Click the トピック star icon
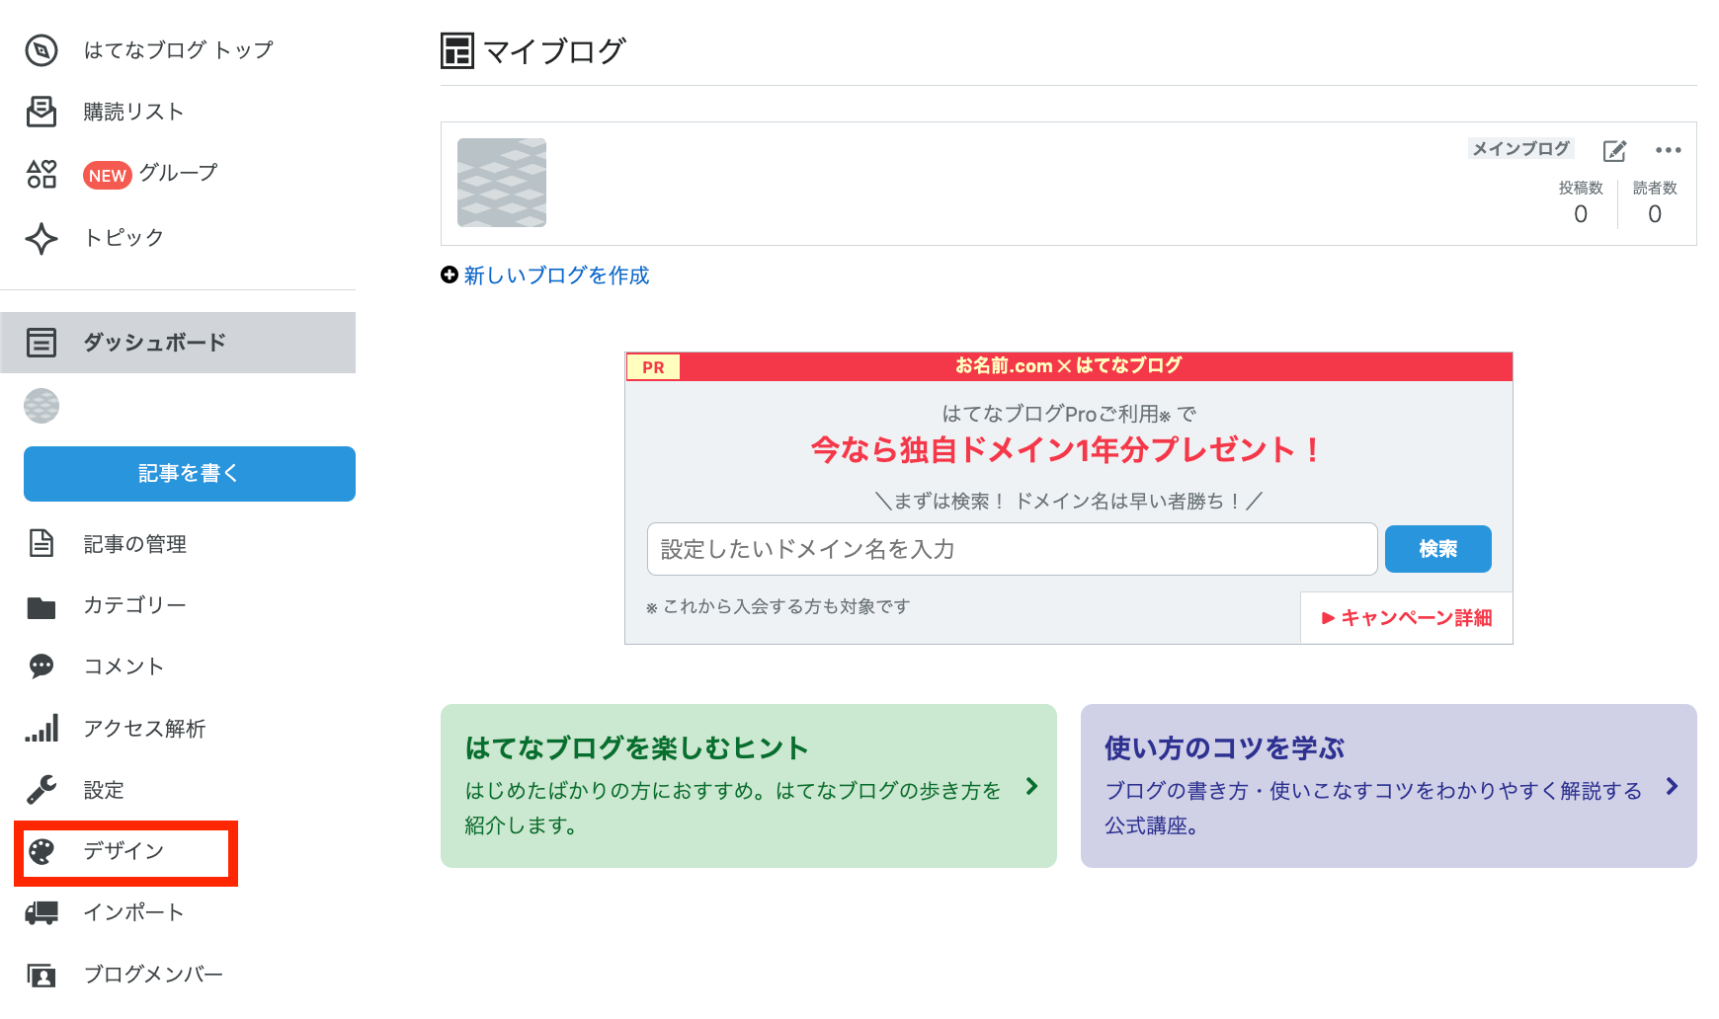The image size is (1719, 1019). tap(41, 238)
